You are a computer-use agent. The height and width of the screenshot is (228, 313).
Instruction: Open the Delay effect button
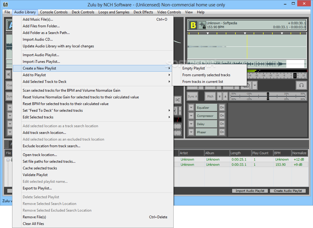206,124
